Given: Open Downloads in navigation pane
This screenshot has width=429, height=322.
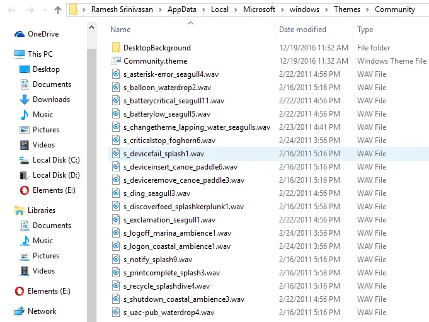Looking at the screenshot, I should [x=52, y=100].
